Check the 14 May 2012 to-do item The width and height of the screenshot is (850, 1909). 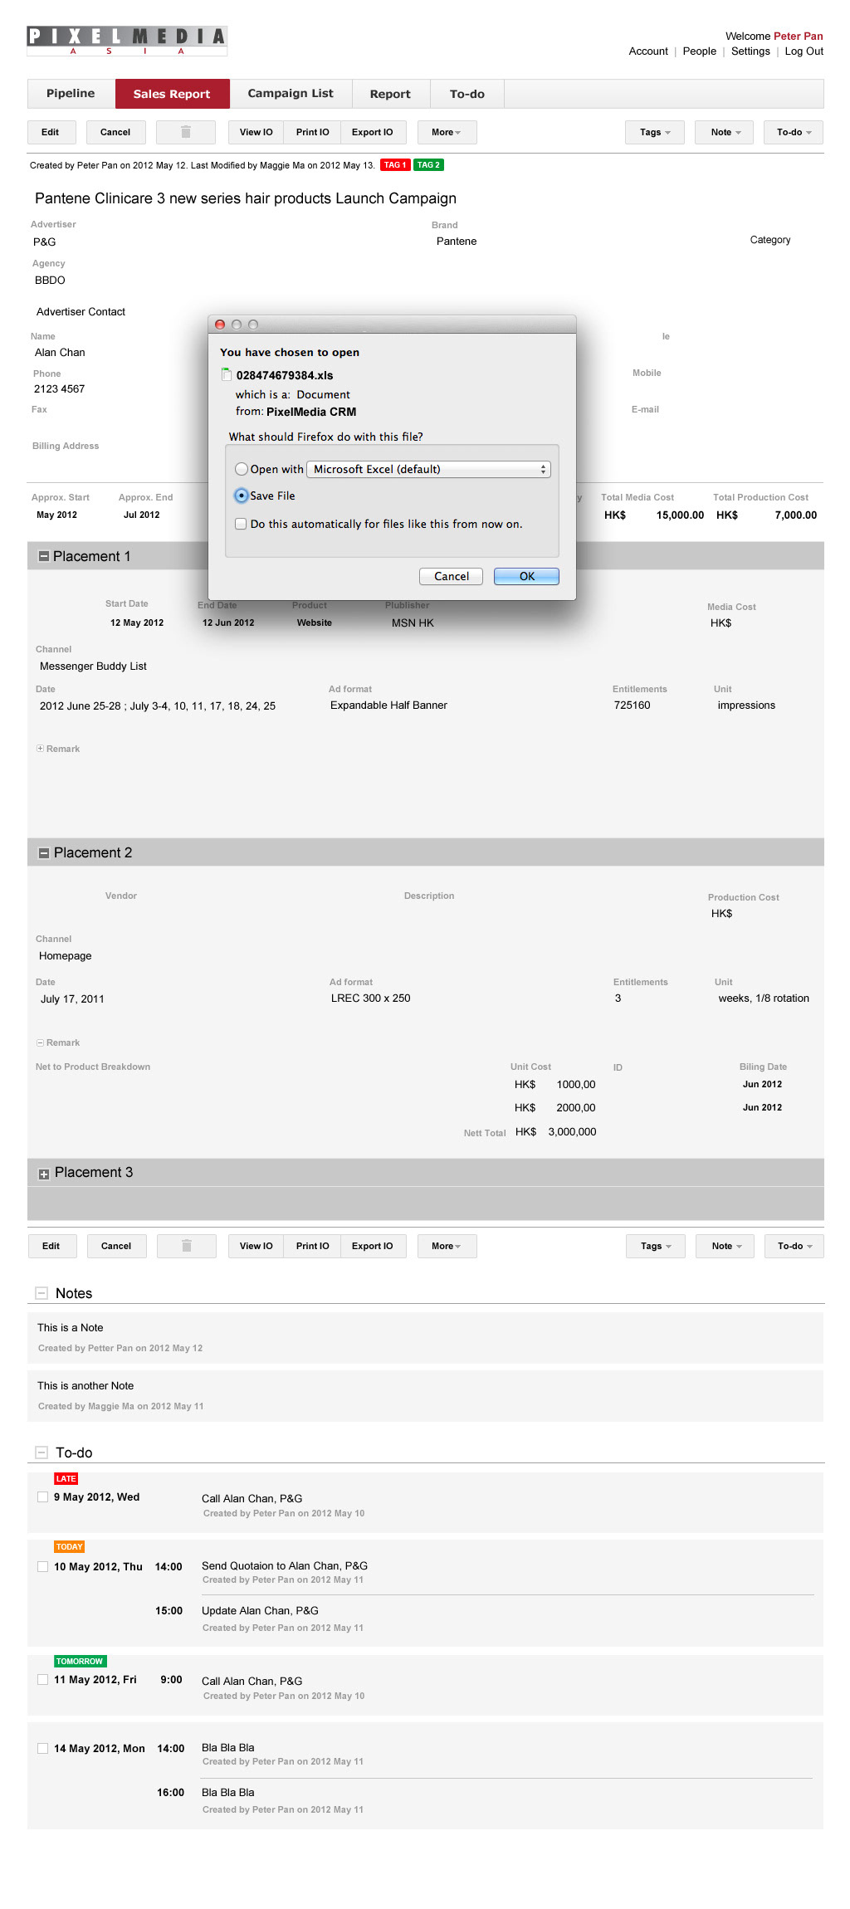coord(42,1749)
